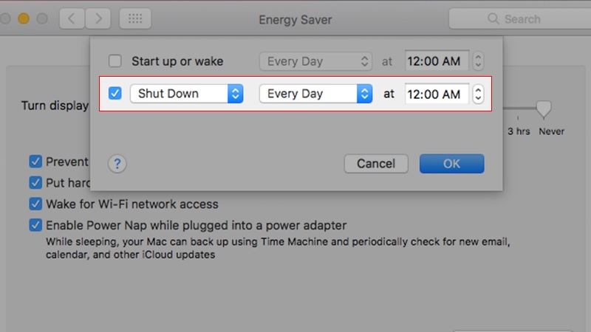591x332 pixels.
Task: Click the display sleep slider knob
Action: click(x=544, y=109)
